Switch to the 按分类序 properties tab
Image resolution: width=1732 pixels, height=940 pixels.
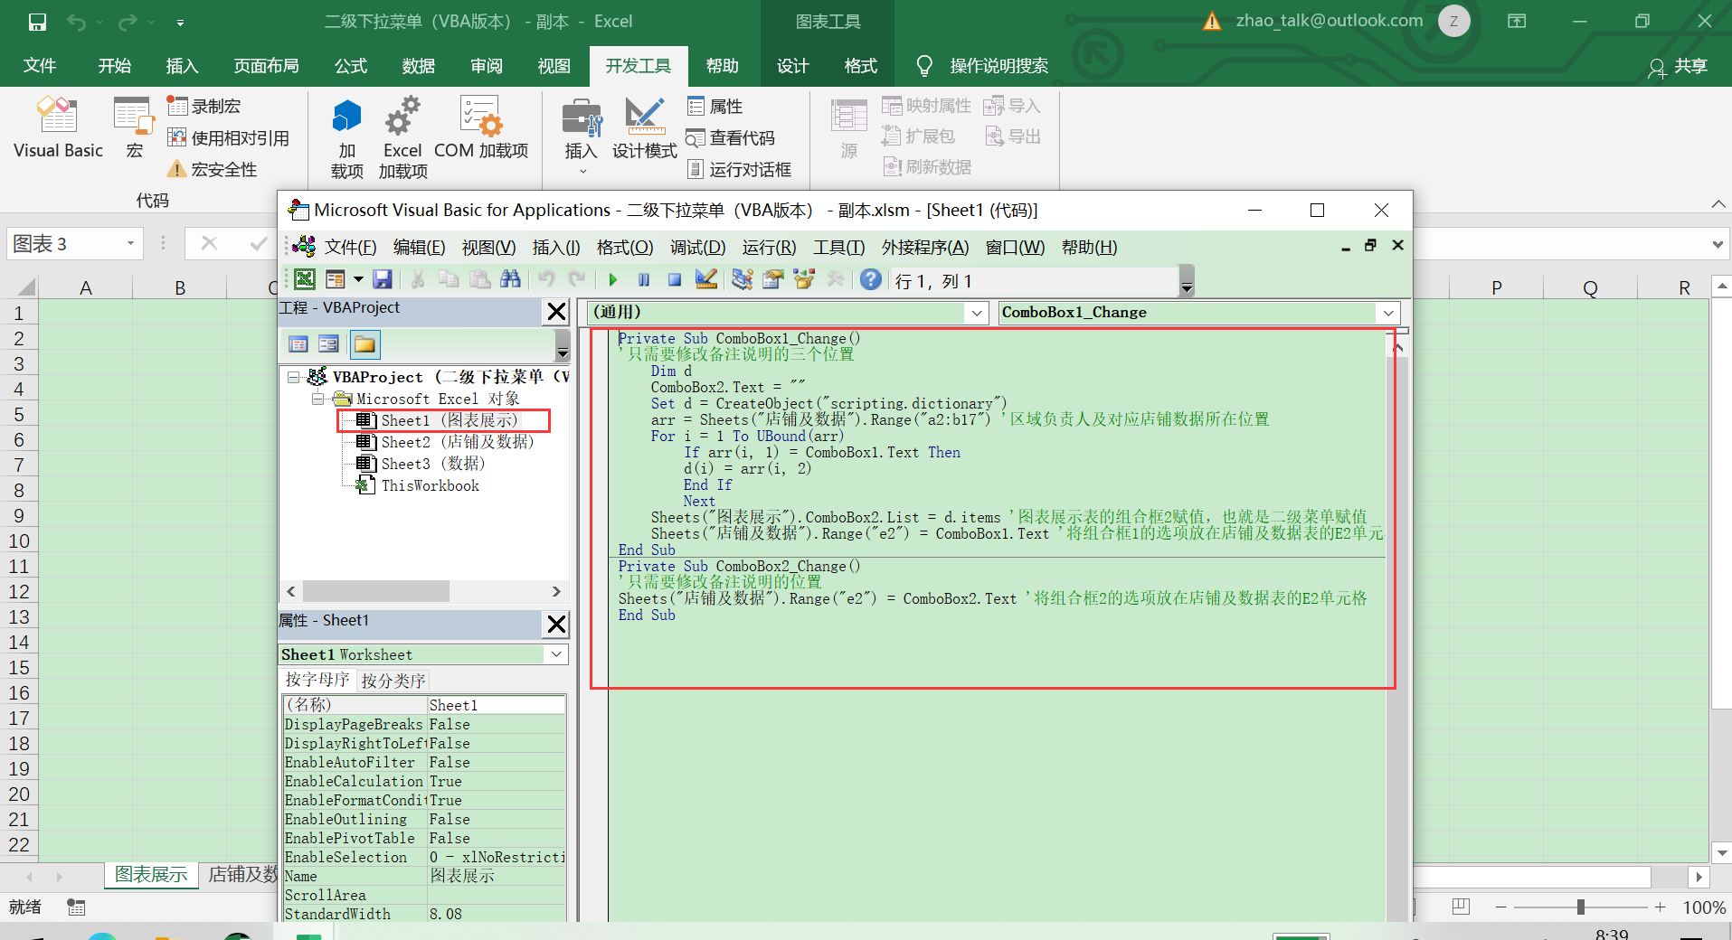tap(393, 681)
